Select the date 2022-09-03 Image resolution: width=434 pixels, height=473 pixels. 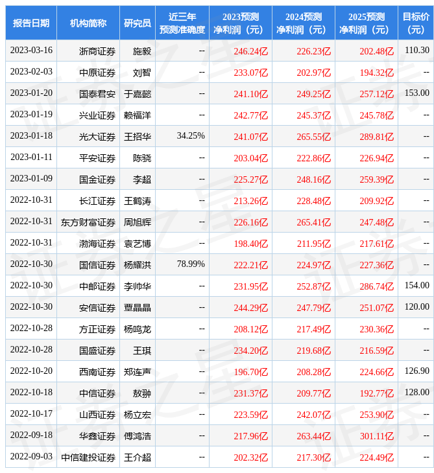(x=31, y=457)
